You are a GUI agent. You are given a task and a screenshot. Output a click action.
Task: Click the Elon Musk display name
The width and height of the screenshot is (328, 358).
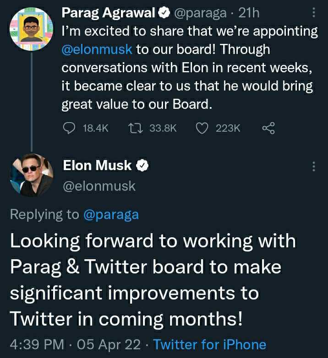(x=97, y=166)
